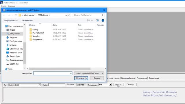Click Документы in address breadcrumb
The height and width of the screenshot is (104, 185).
[29, 15]
